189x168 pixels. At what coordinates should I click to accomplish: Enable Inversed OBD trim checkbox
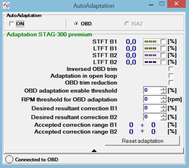click(171, 69)
